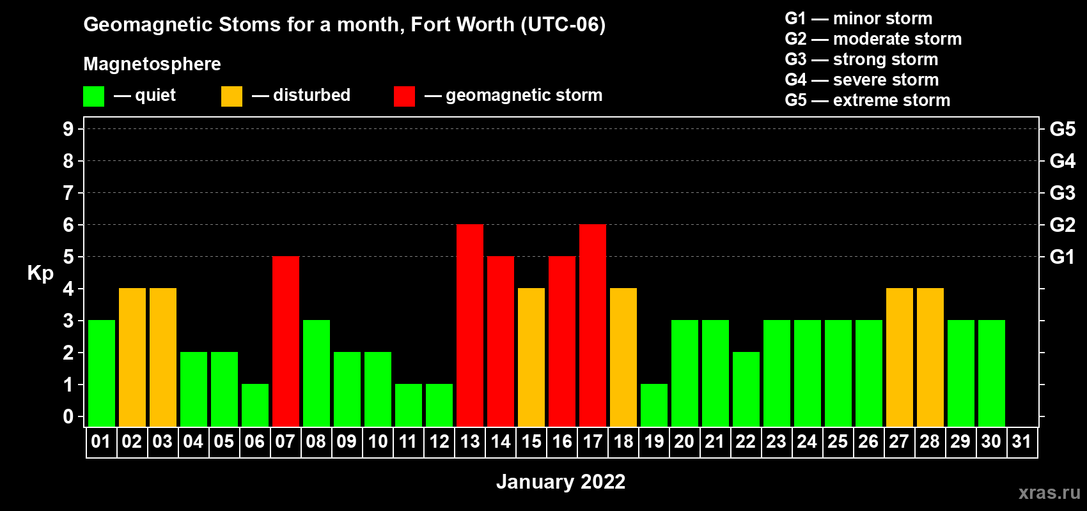1087x511 pixels.
Task: Click 'G1 — minor storm' legend line
Action: [x=859, y=18]
